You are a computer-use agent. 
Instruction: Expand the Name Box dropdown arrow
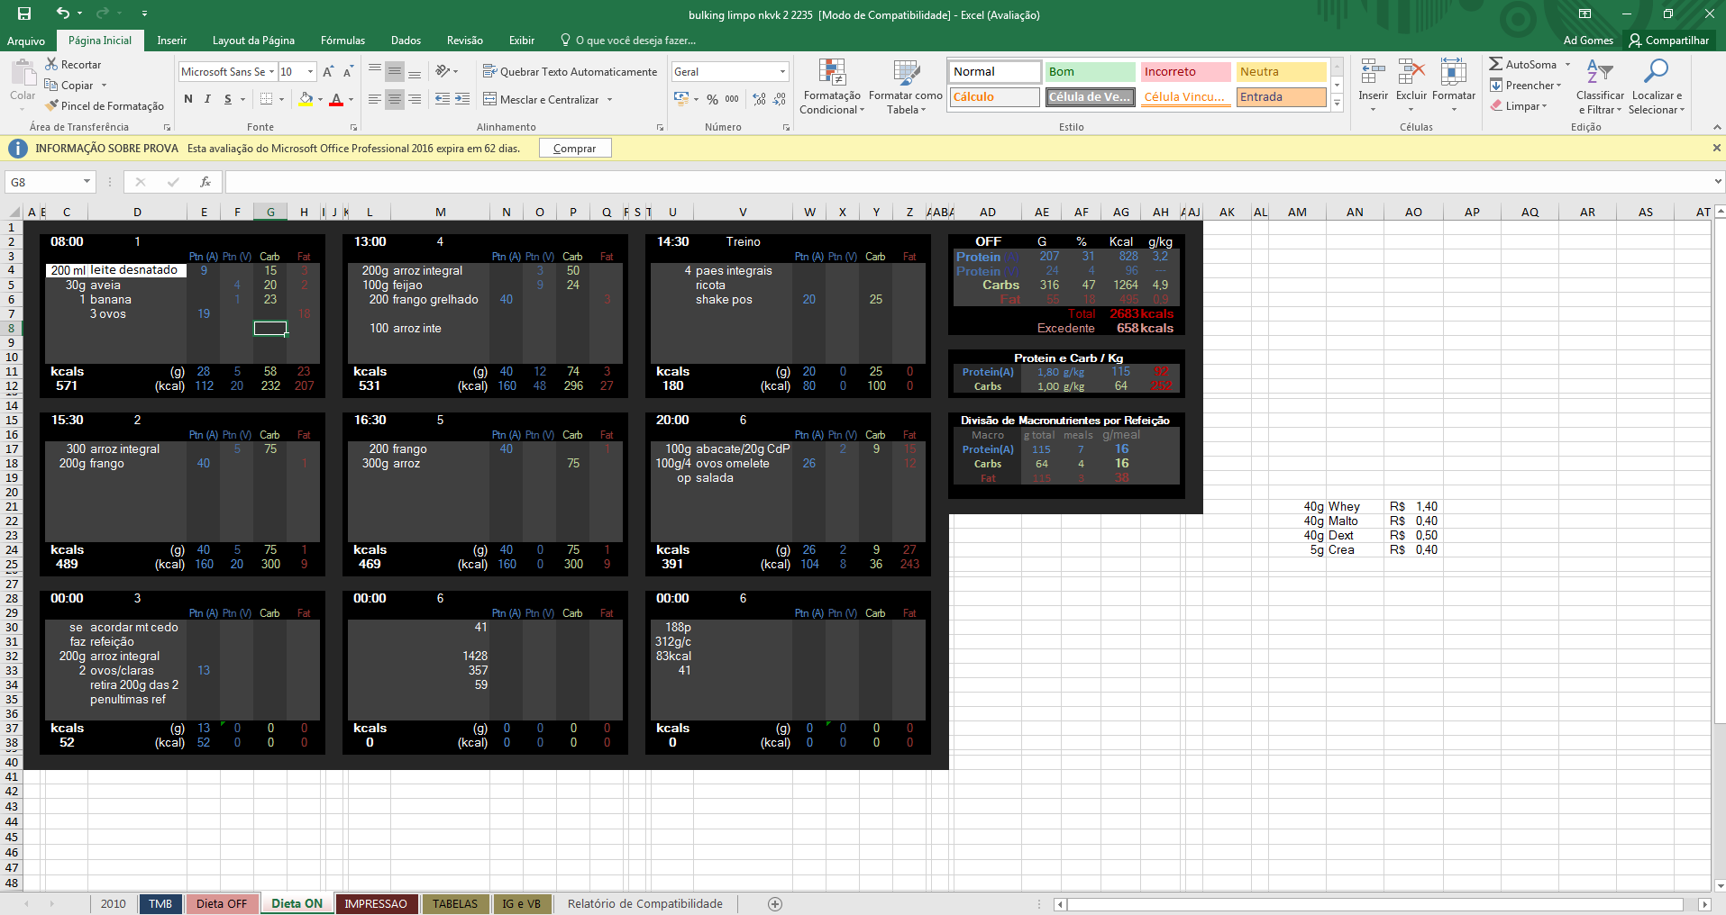click(87, 182)
